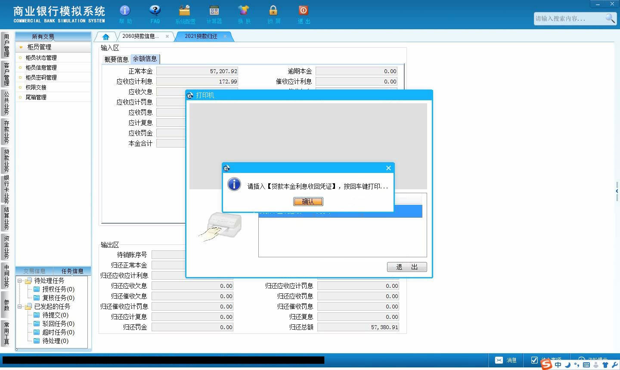Toggle Sogou input 中 language mode
The height and width of the screenshot is (370, 620).
[558, 365]
